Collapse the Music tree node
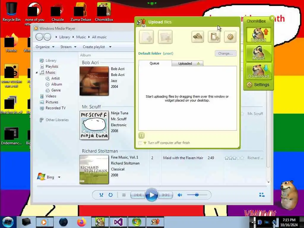304x228 pixels. [37, 72]
